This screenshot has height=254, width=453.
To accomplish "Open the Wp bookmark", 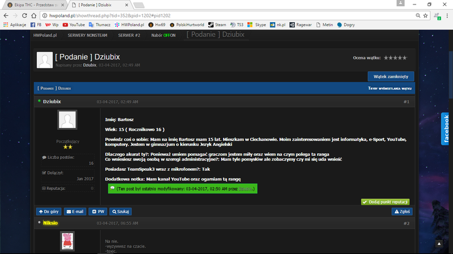I will click(52, 25).
